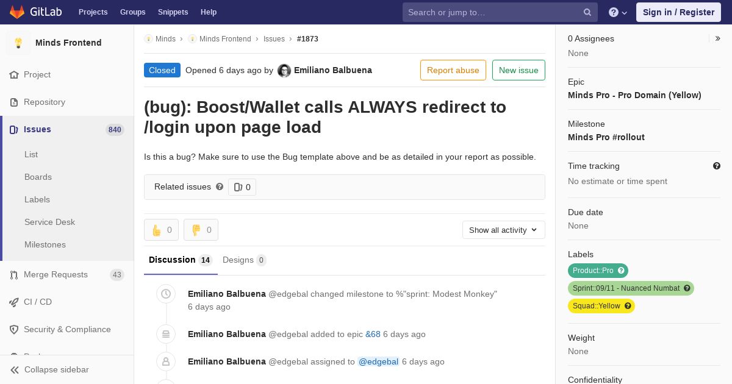Click the Minds Frontend lightbulb avatar
The height and width of the screenshot is (384, 732).
[x=18, y=43]
